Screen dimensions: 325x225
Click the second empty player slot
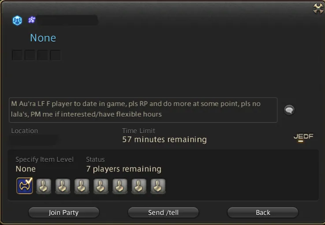63,186
